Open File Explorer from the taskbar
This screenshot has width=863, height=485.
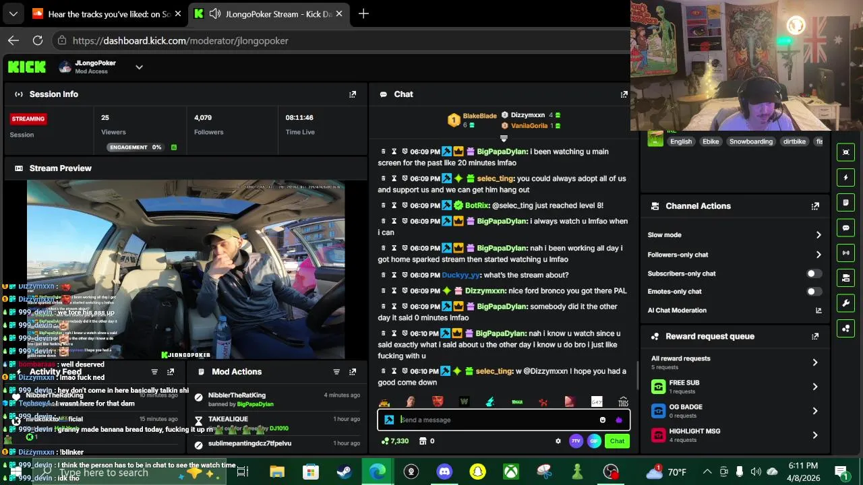(277, 472)
